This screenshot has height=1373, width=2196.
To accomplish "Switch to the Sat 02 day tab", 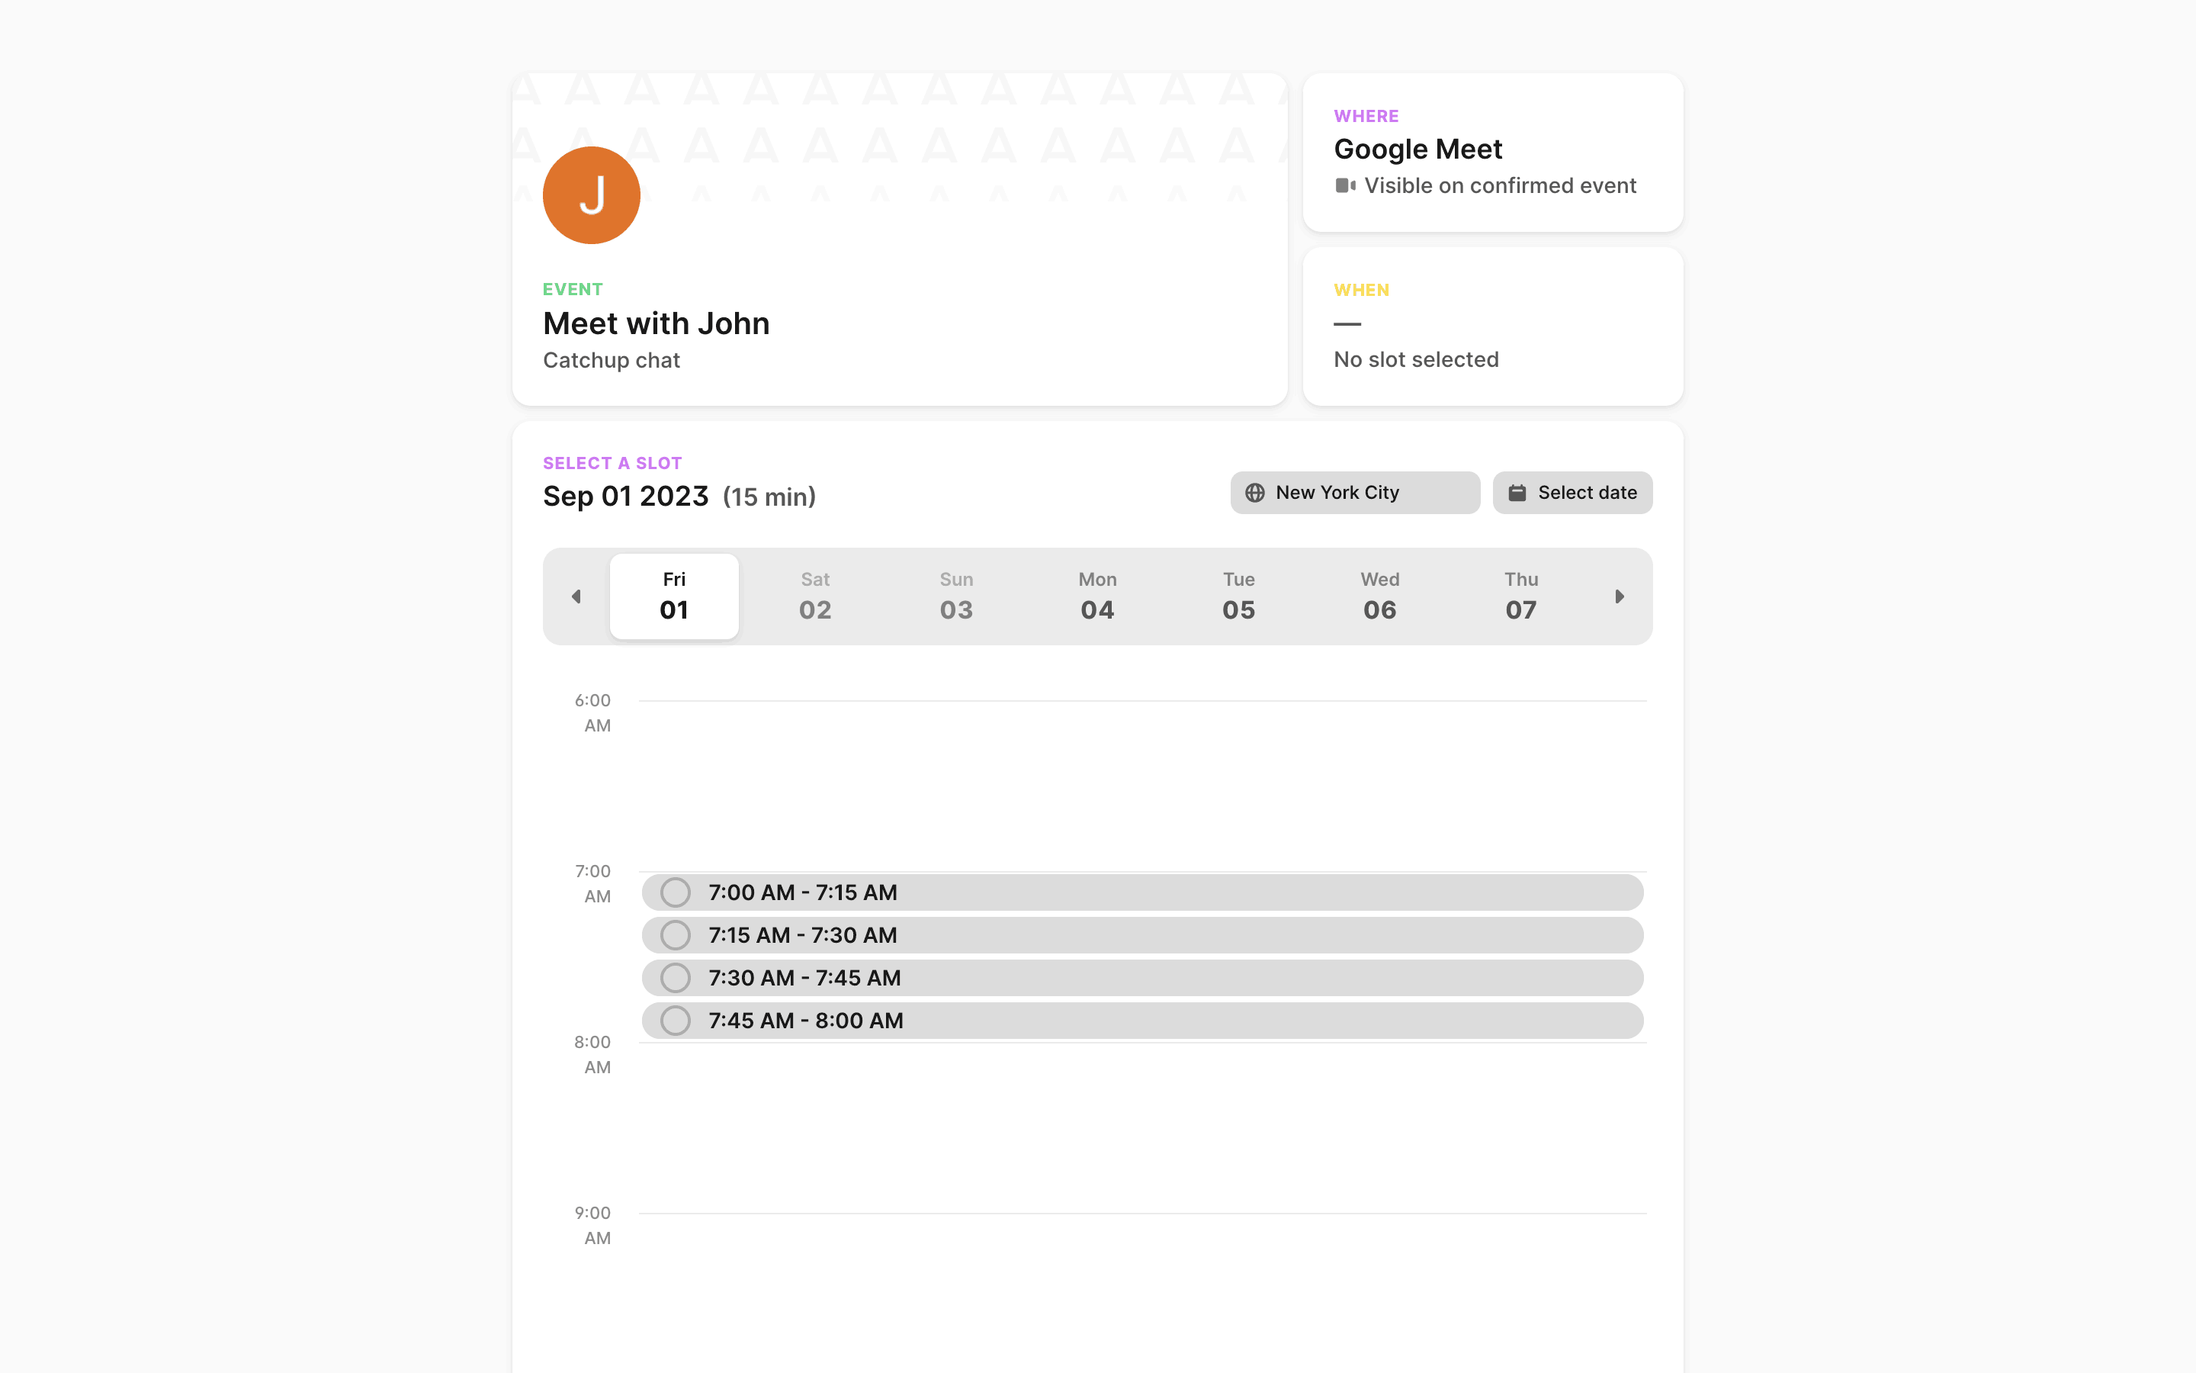I will [x=815, y=596].
